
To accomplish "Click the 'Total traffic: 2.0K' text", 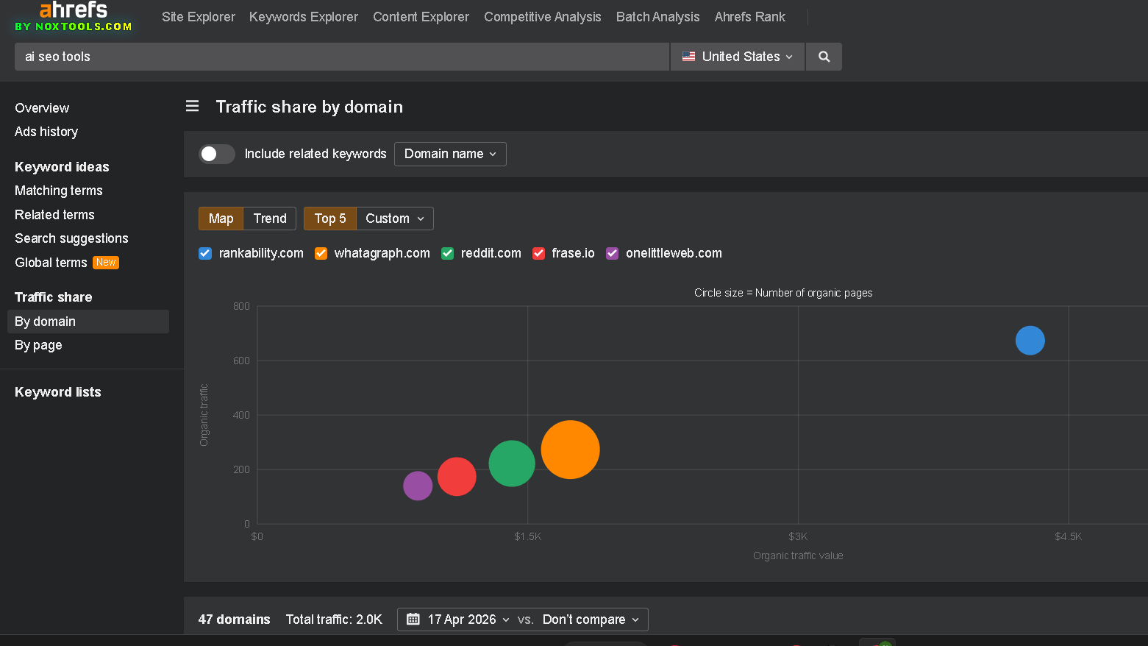I will coord(334,620).
